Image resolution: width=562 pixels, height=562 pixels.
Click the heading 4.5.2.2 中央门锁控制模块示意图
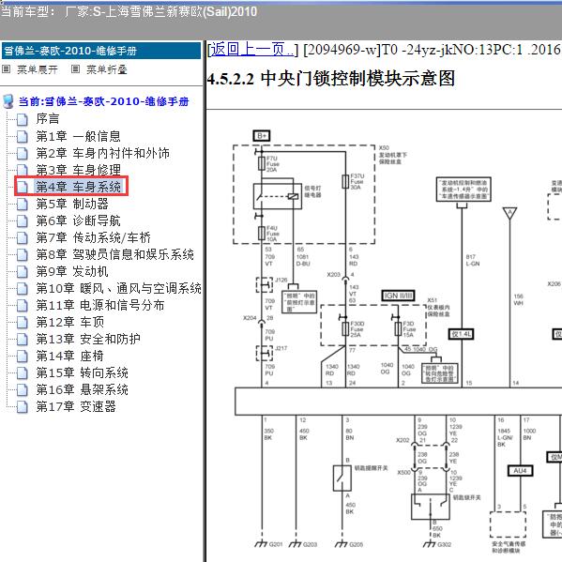click(x=331, y=79)
